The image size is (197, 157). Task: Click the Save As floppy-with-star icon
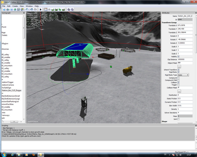click(x=22, y=9)
